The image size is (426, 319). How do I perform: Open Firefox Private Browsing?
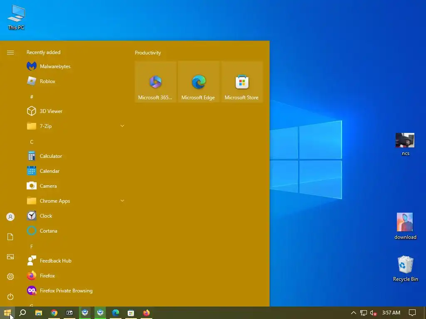pos(76,290)
